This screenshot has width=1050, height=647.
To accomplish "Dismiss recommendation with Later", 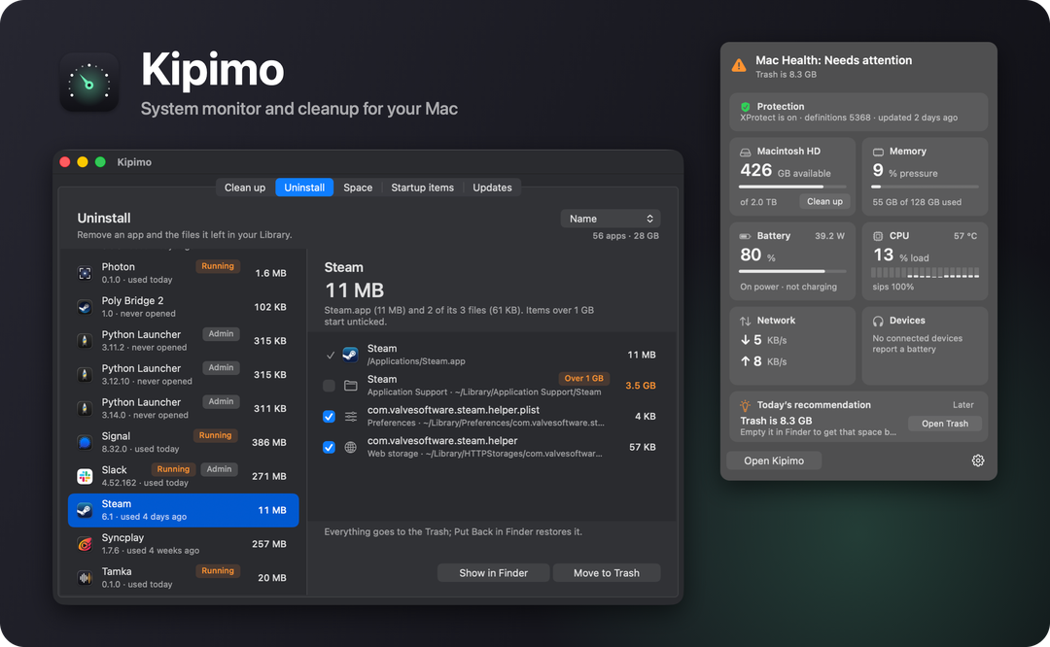I will click(x=962, y=405).
